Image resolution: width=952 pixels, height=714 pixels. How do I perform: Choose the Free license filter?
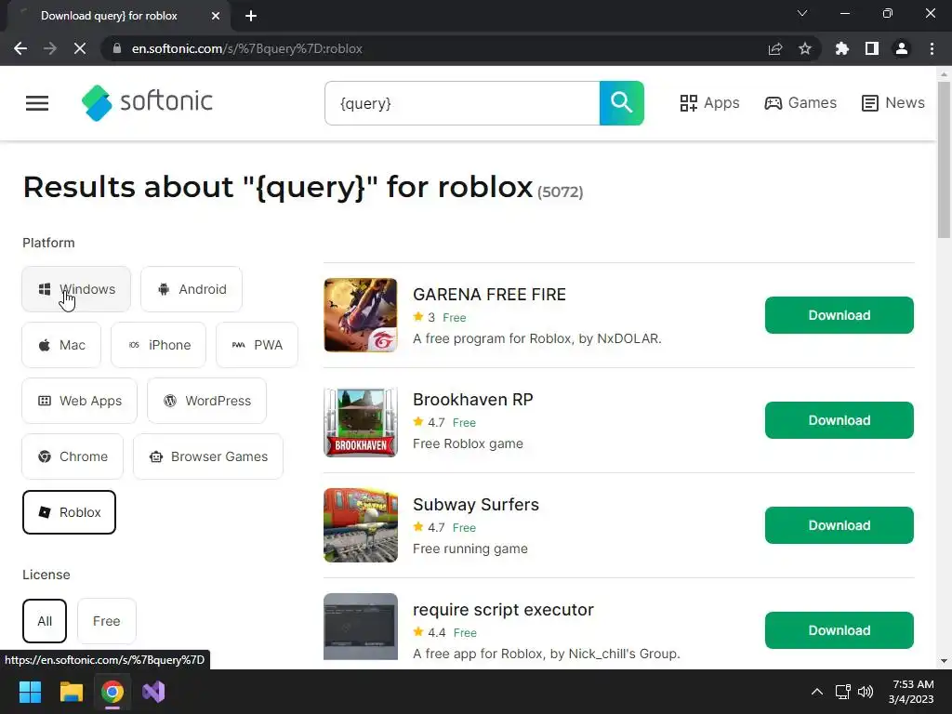[x=107, y=621]
